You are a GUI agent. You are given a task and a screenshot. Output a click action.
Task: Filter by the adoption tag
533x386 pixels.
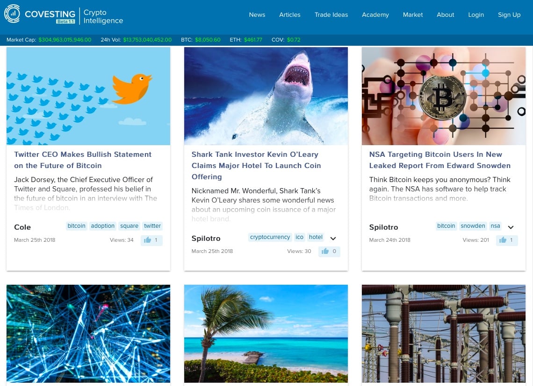pos(103,226)
